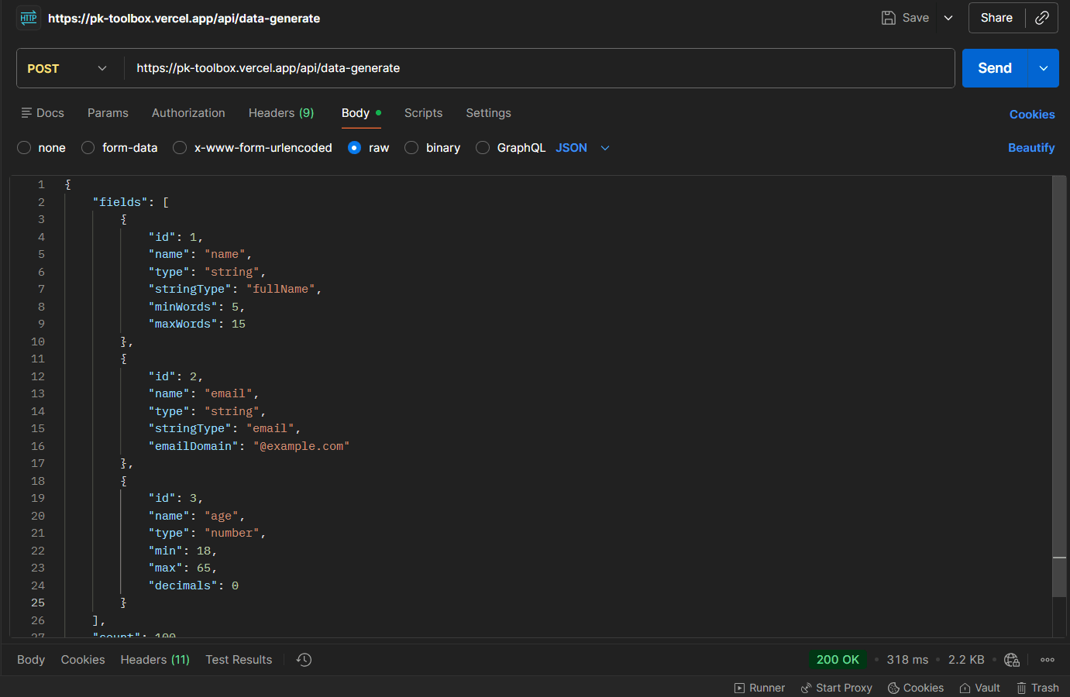Click Start Proxy in the status bar

coord(837,688)
